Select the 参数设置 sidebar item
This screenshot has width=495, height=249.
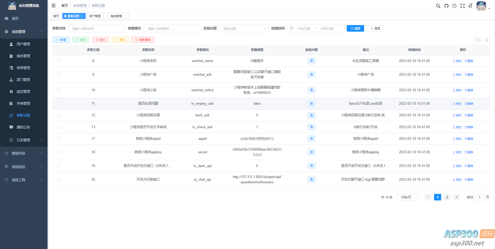(24, 115)
